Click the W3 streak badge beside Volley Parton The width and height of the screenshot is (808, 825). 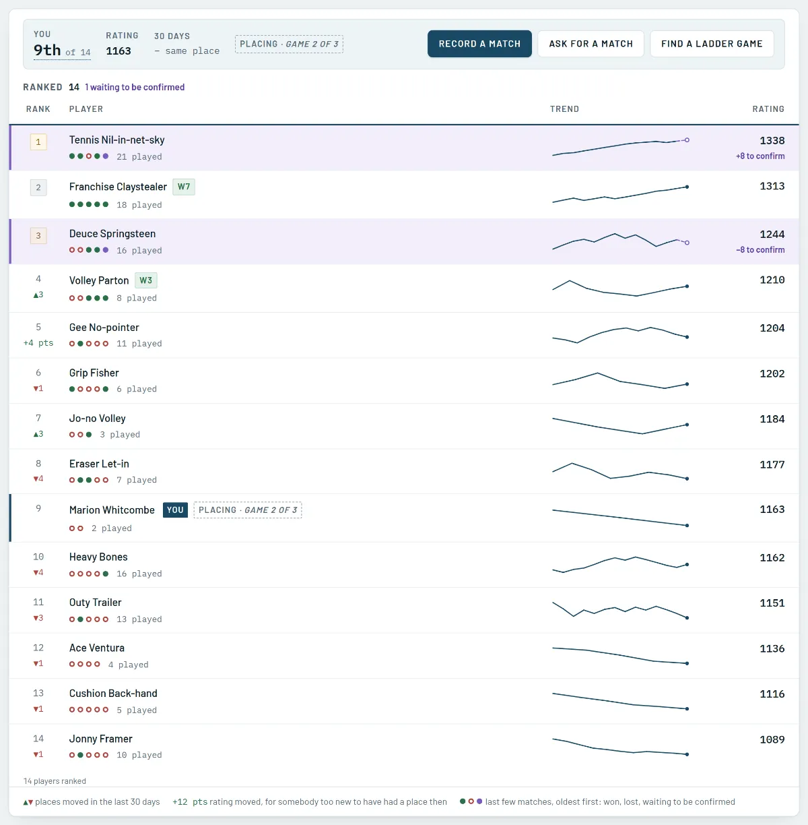pos(146,280)
